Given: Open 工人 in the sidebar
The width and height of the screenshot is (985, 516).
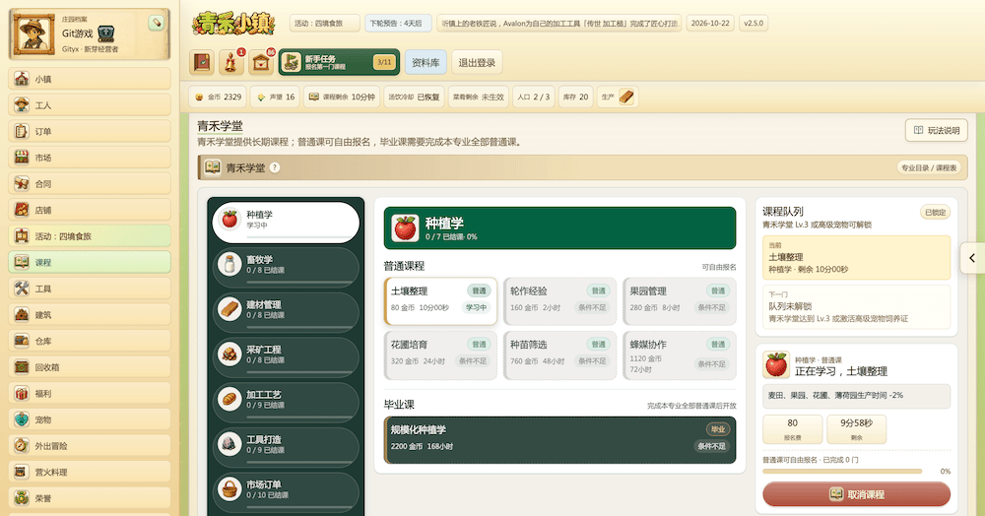Looking at the screenshot, I should tap(90, 104).
